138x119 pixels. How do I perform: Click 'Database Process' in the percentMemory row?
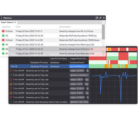tap(39, 66)
